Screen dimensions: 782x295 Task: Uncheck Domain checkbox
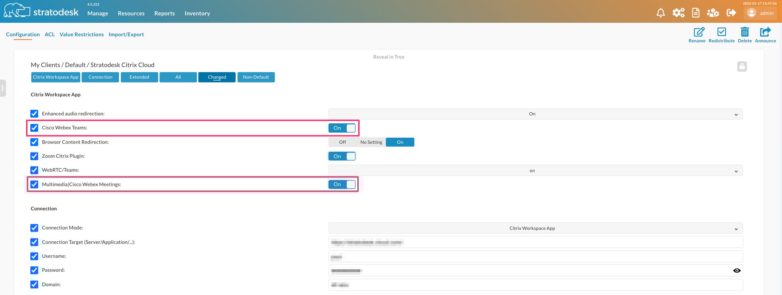34,284
